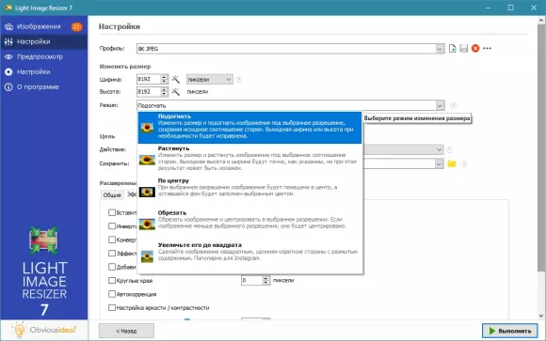The height and width of the screenshot is (341, 546).
Task: Click into the Высота value field
Action: point(149,92)
